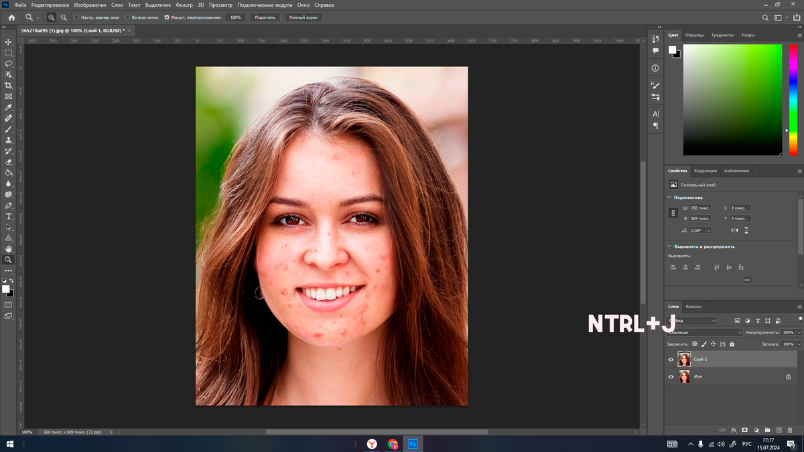Click the foreground color swatch in toolbar
The image size is (804, 452).
(5, 289)
